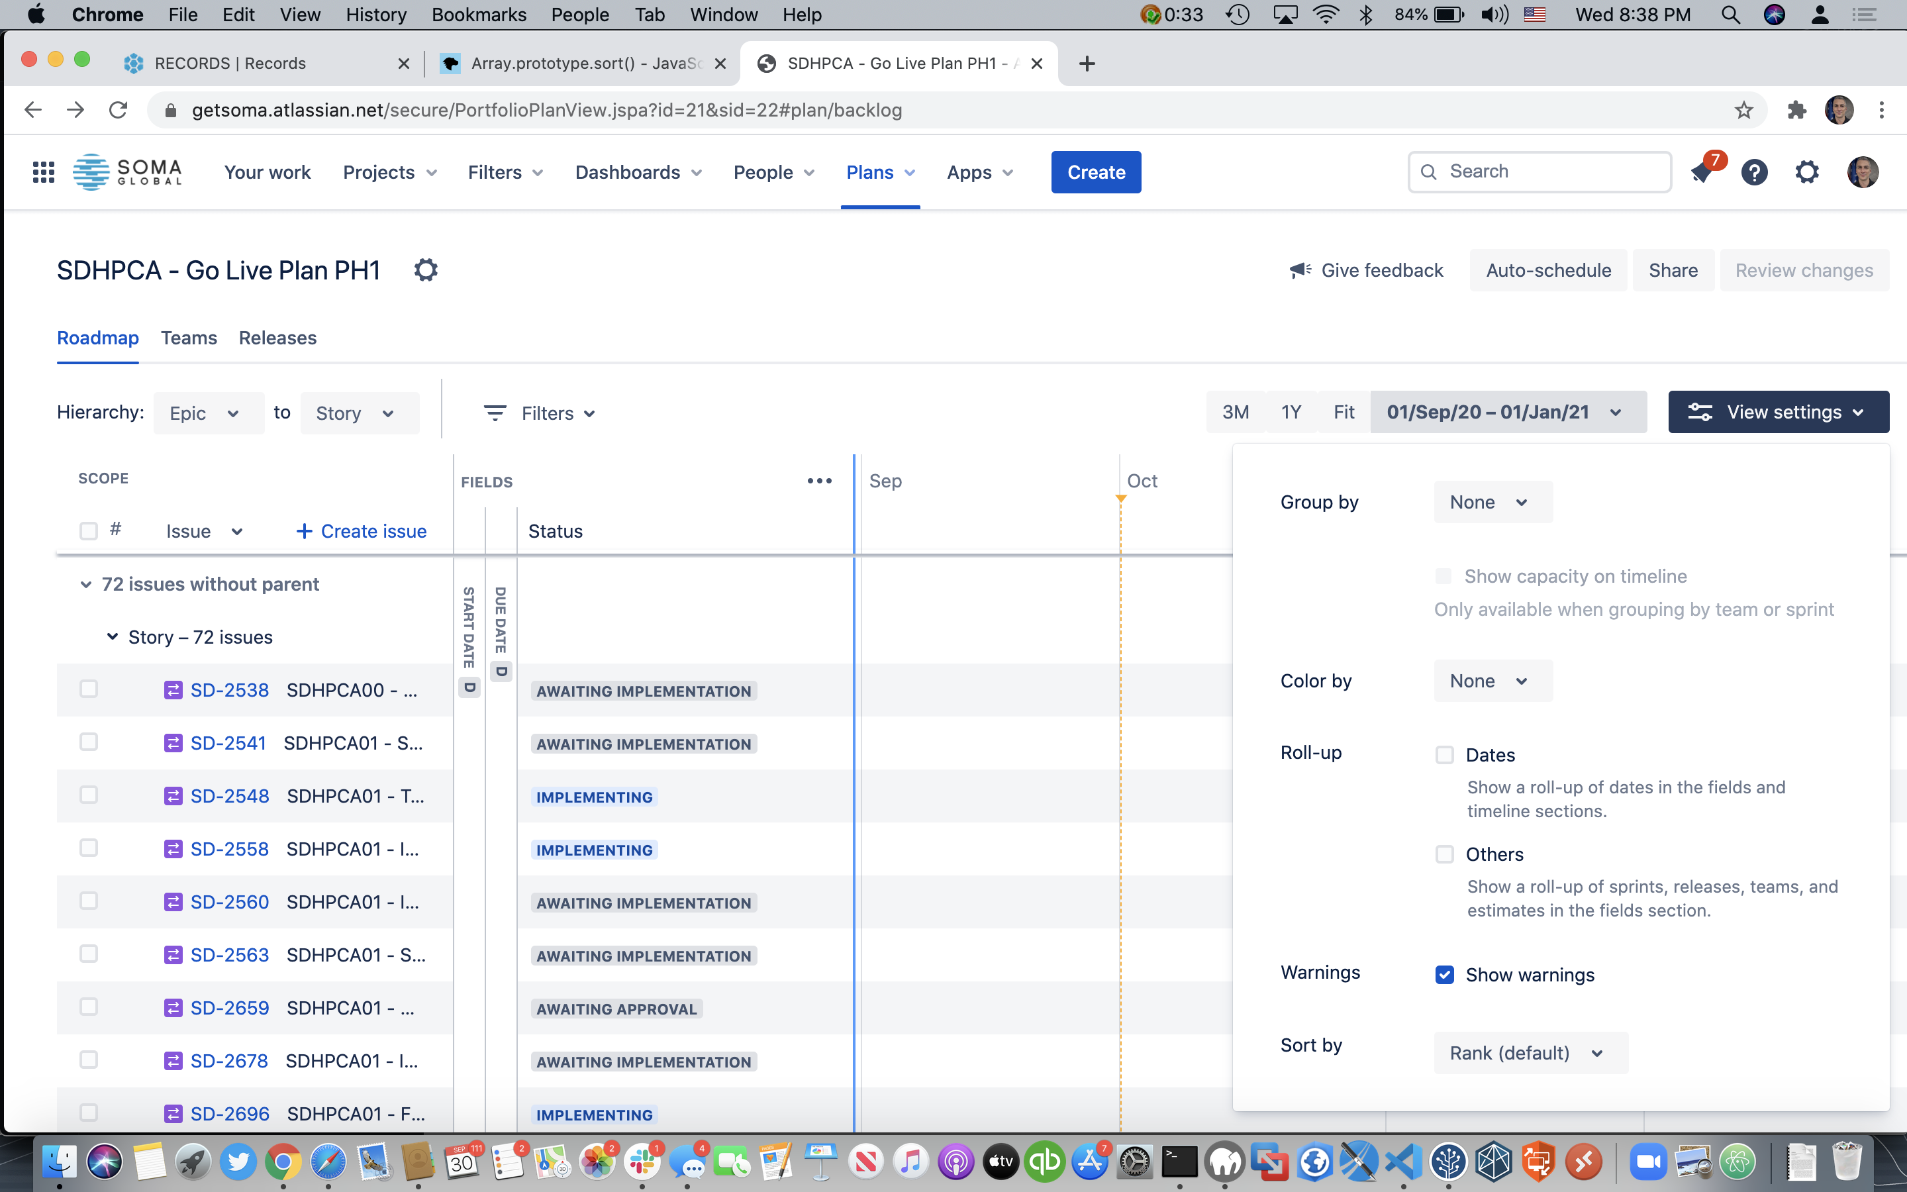
Task: Switch to the Releases tab
Action: [x=277, y=338]
